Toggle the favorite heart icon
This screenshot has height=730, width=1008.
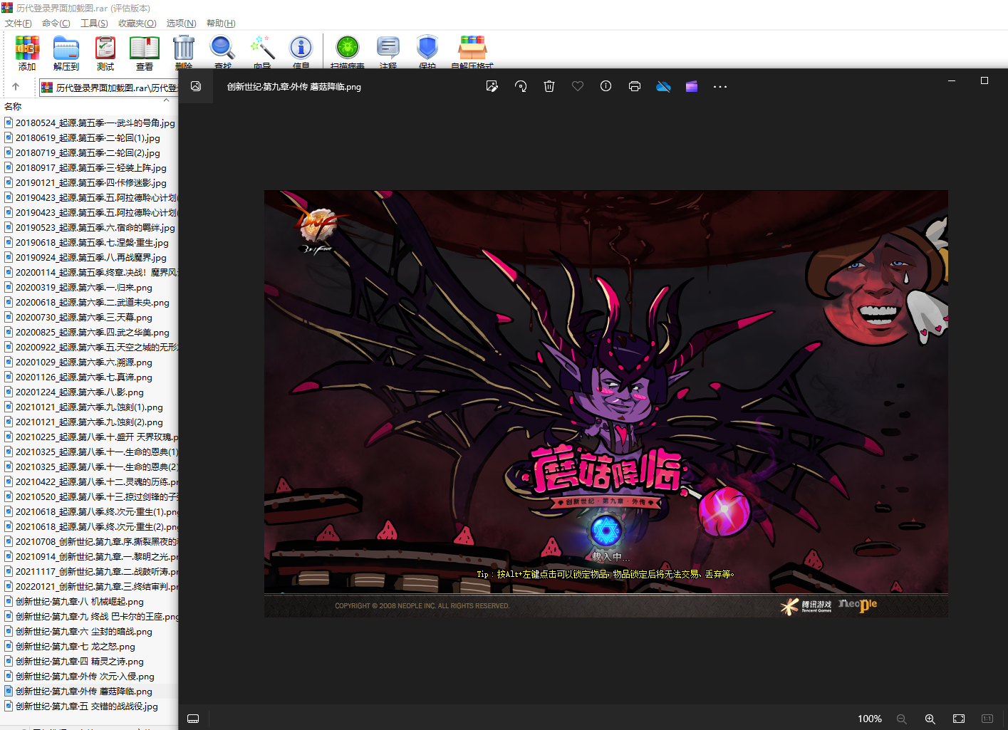[x=578, y=86]
